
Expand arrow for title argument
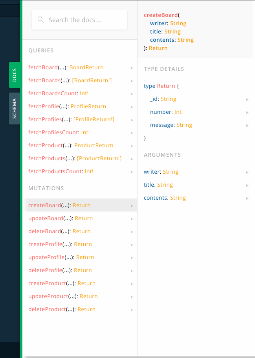tap(247, 185)
